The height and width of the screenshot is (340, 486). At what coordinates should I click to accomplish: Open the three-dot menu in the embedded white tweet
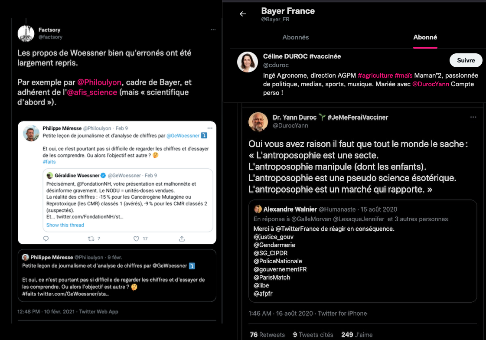[x=210, y=128]
